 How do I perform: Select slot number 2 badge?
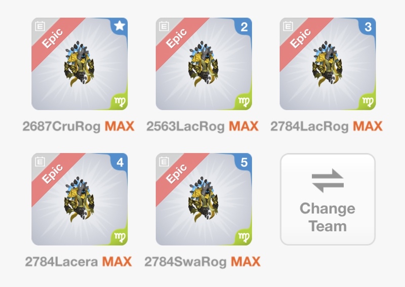click(244, 27)
